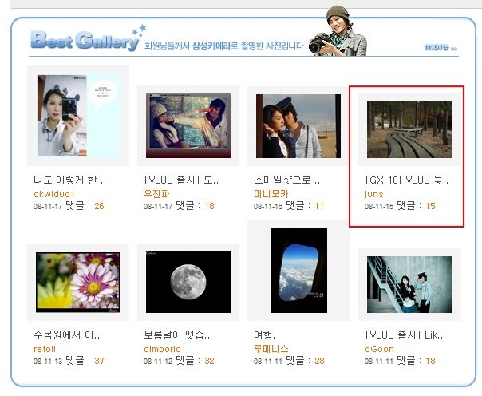Visit author retoli's profile link
Viewport: 482px width, 396px height.
tap(45, 349)
